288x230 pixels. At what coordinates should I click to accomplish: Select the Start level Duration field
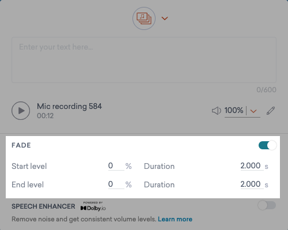coord(252,166)
